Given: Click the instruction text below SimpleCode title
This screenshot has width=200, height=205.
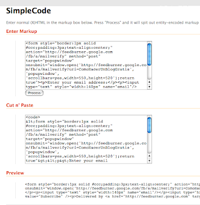Looking at the screenshot, I should pyautogui.click(x=103, y=23).
